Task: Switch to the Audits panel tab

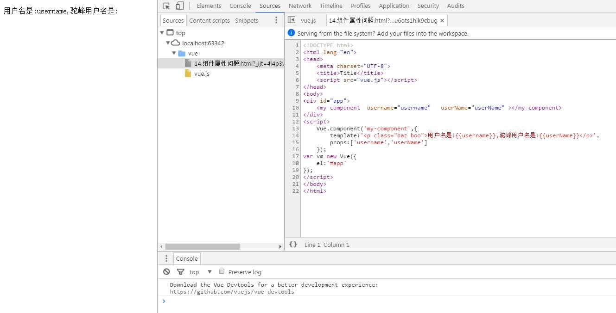Action: (456, 6)
